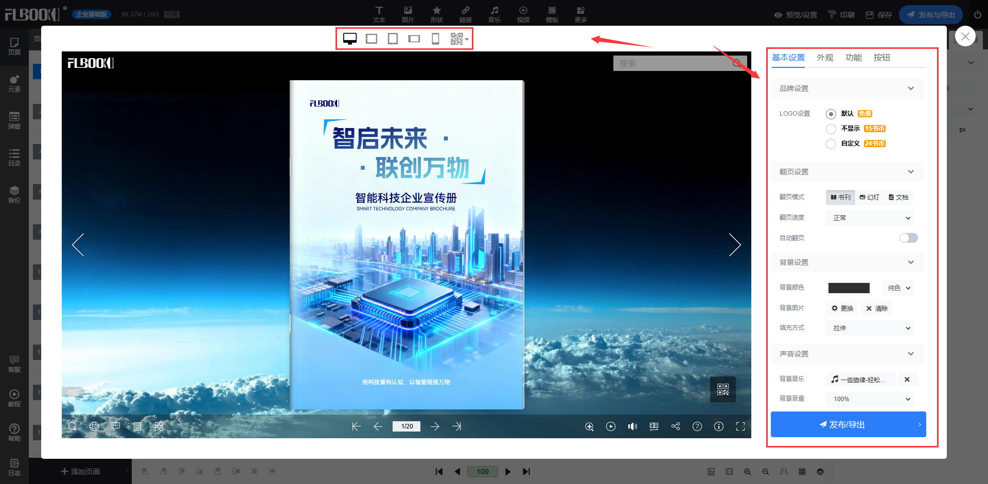Viewport: 988px width, 484px height.
Task: Choose the 自定义 logo radio option
Action: coord(831,144)
